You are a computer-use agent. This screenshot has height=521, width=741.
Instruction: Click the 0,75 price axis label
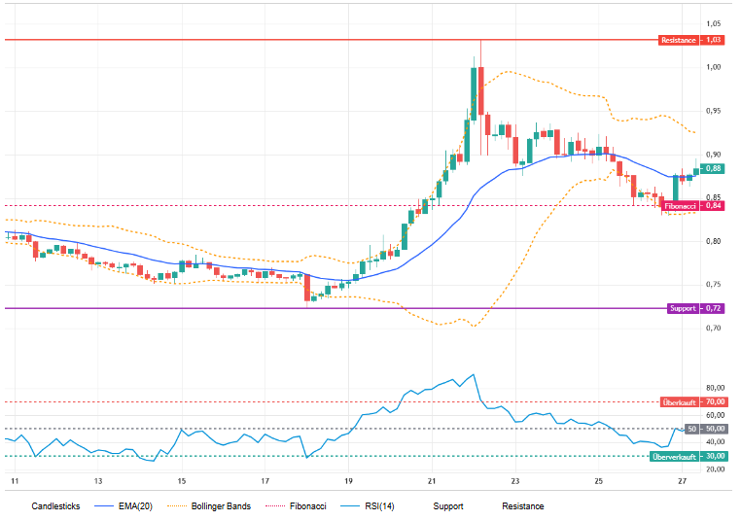(x=714, y=285)
